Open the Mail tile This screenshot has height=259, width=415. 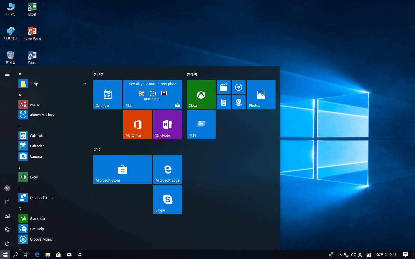(x=153, y=95)
